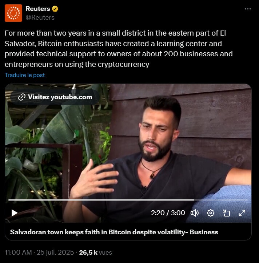Open the "Salvadoran town keeps faith" video title

(114, 232)
